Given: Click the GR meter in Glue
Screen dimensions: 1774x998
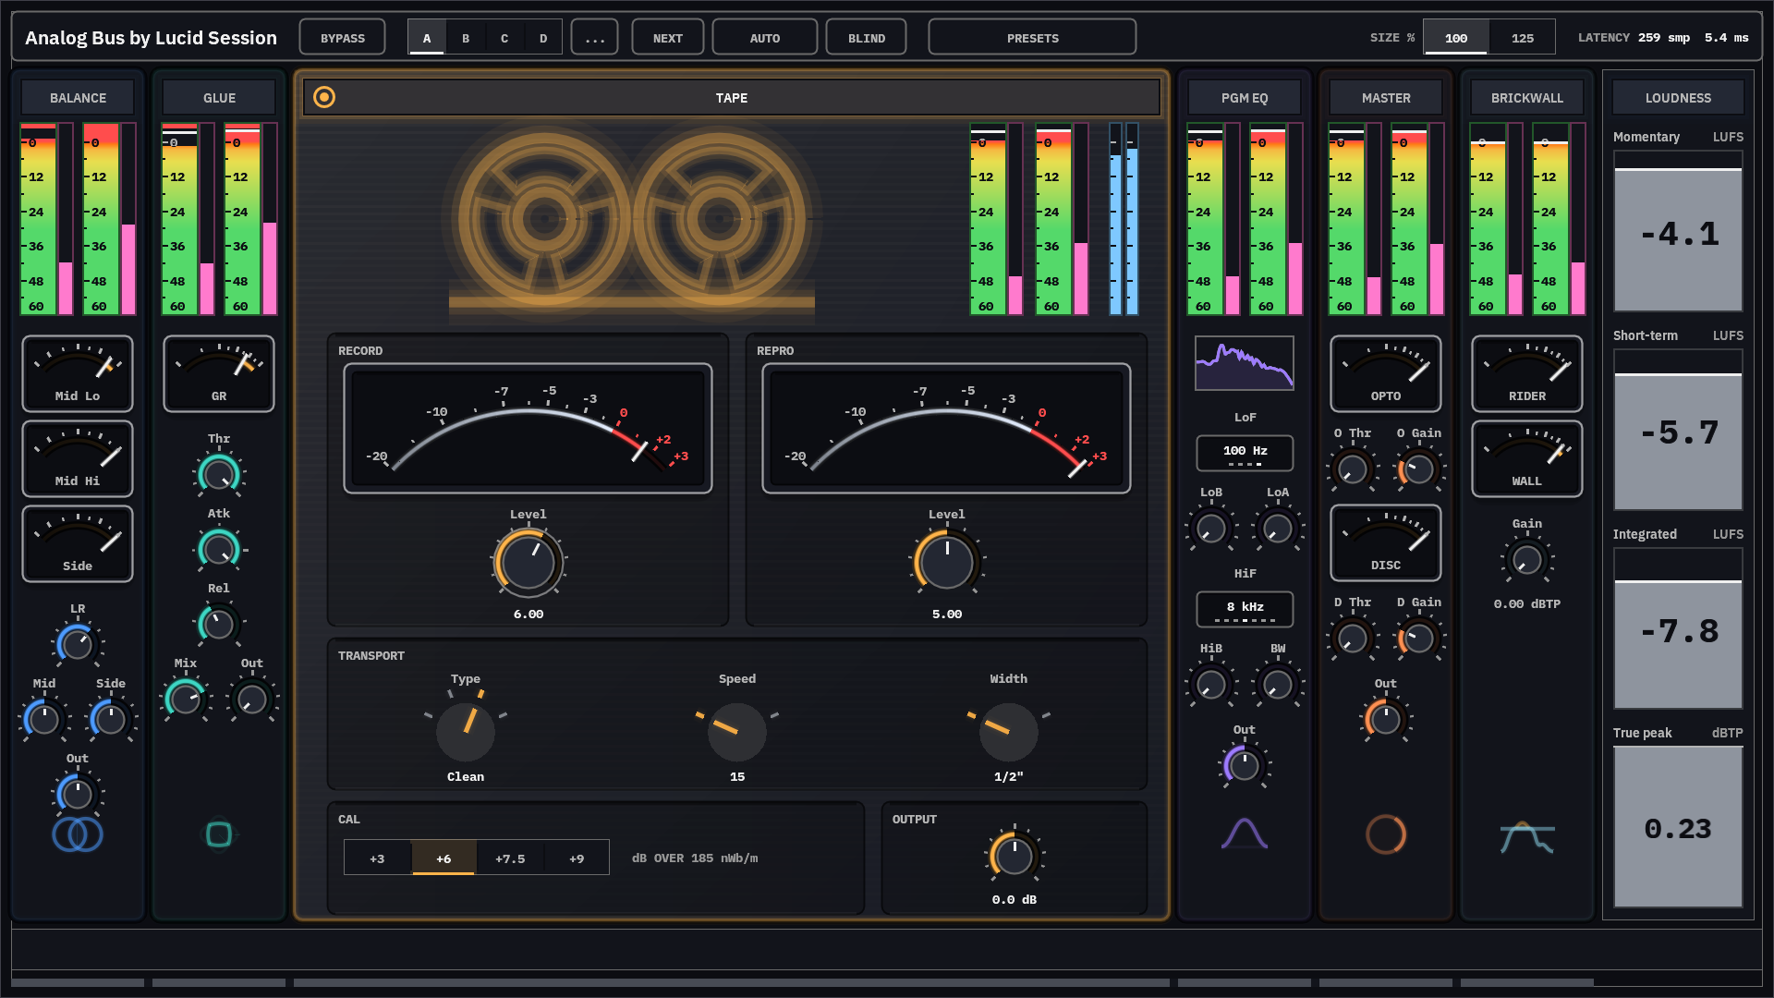Looking at the screenshot, I should point(219,373).
